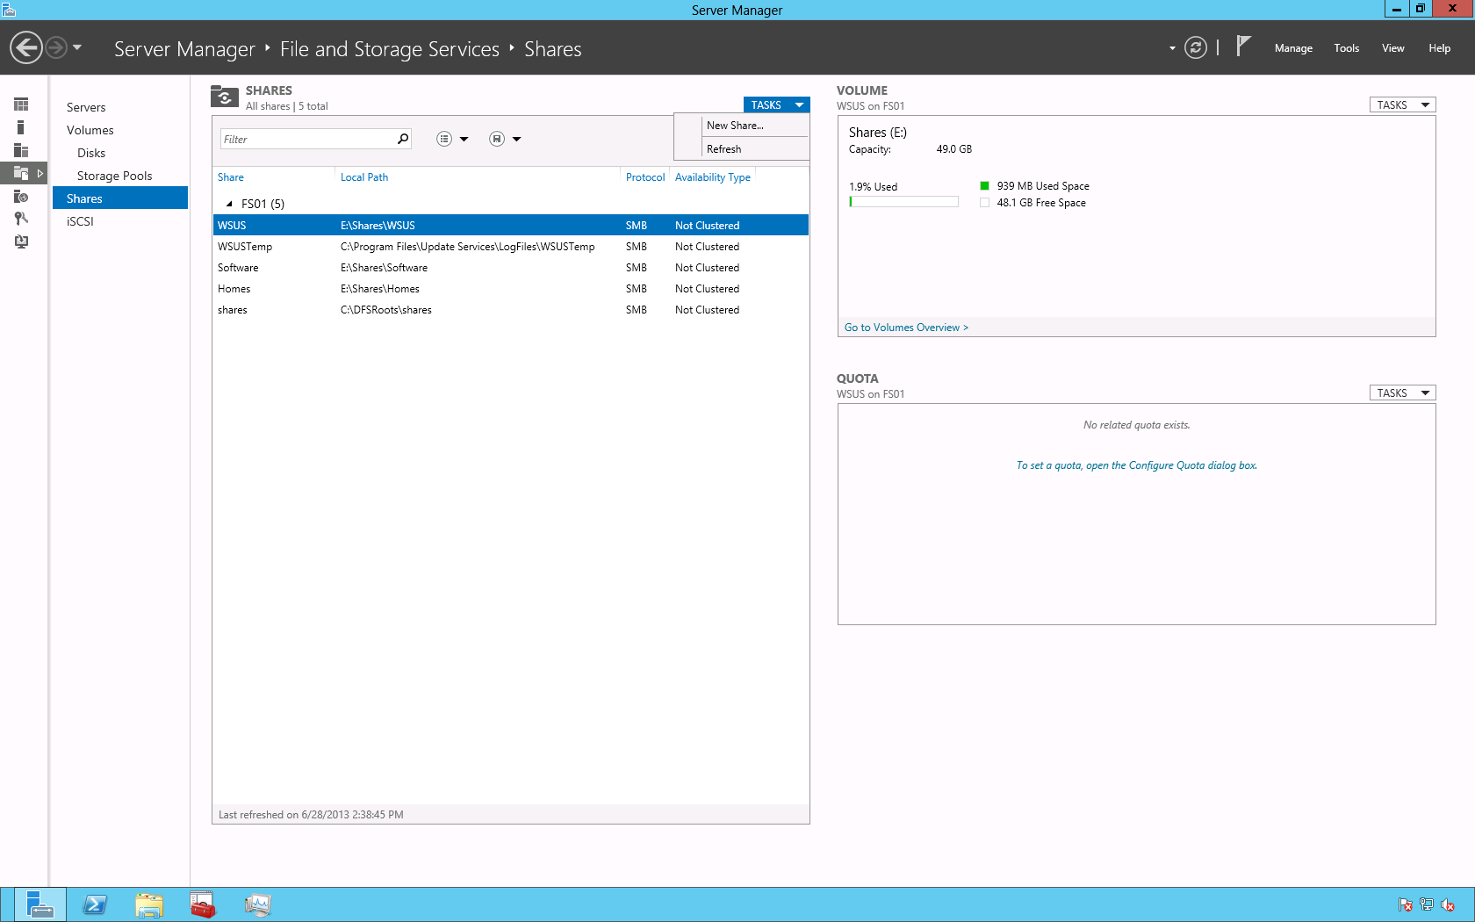Click path E:\Shares\Homes cell
The width and height of the screenshot is (1475, 922).
tap(380, 289)
